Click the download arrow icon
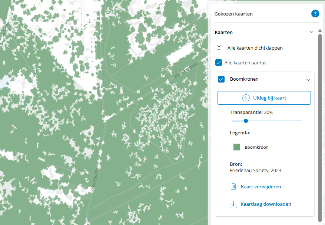325x225 pixels. point(233,204)
